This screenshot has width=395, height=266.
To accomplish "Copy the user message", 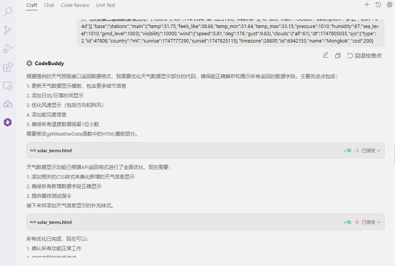I will coord(338,56).
